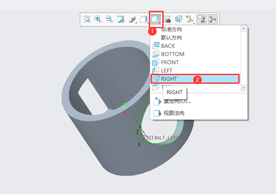Expand the saved orientations dropdown arrow
This screenshot has width=276, height=194.
tap(148, 23)
